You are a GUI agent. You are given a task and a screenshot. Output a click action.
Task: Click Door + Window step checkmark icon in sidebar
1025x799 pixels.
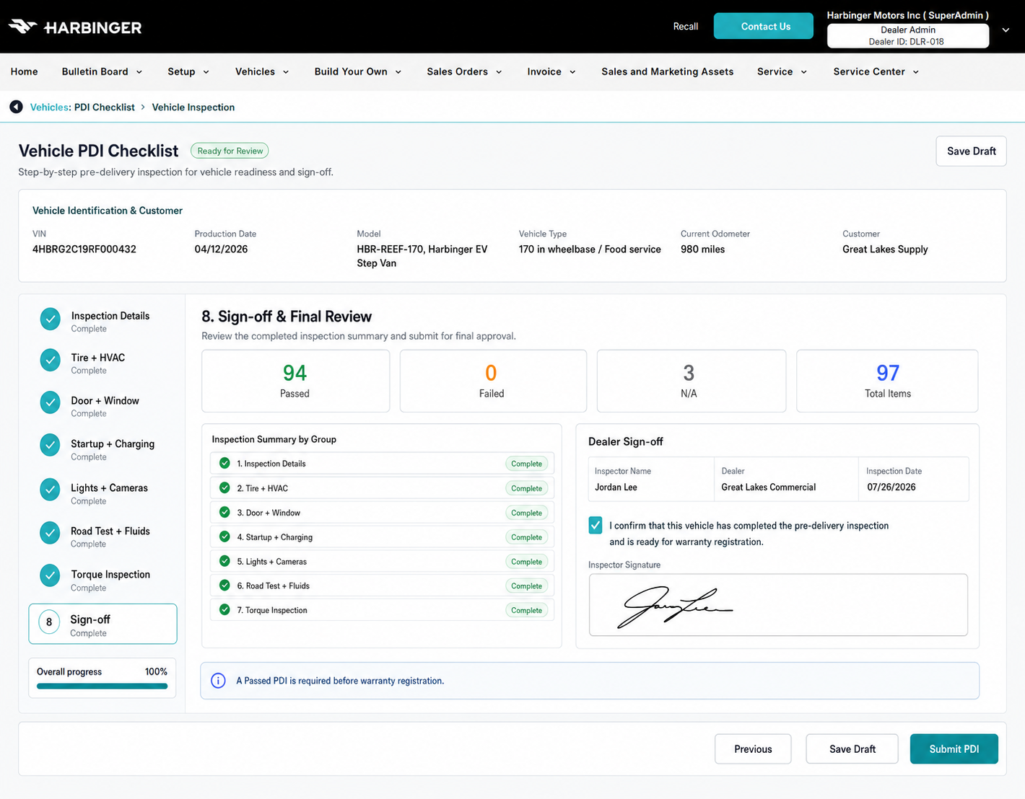50,403
